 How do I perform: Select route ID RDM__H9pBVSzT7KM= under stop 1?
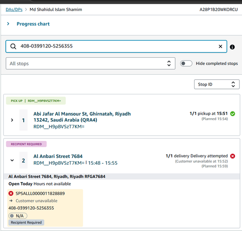coord(59,127)
